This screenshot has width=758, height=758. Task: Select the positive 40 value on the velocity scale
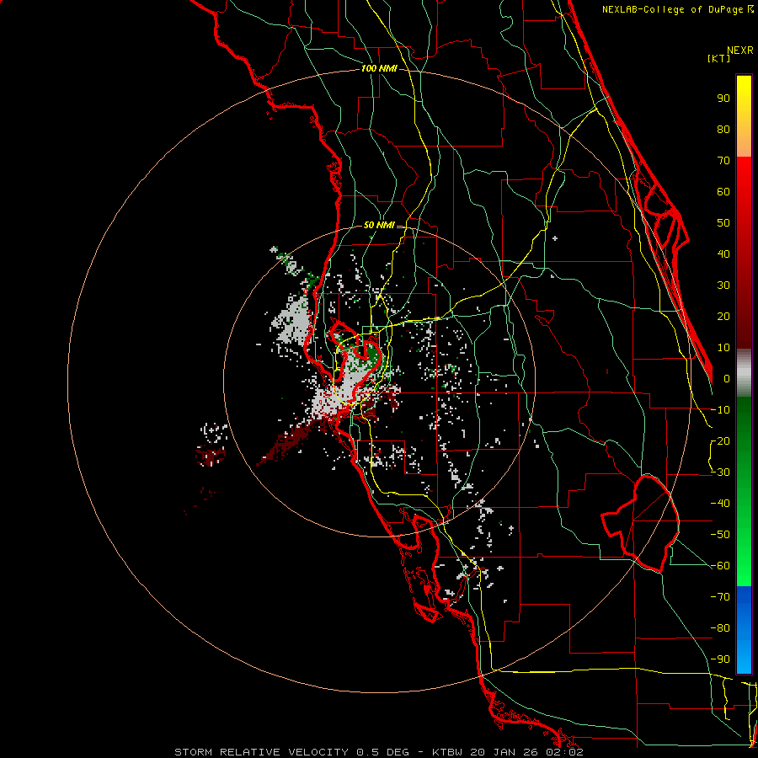point(723,254)
